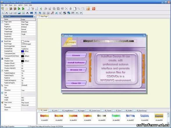Click the blank new page toolbar icon
The image size is (171, 128).
click(28, 9)
